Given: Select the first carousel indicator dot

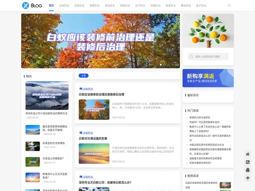Looking at the screenshot, I should 161,65.
